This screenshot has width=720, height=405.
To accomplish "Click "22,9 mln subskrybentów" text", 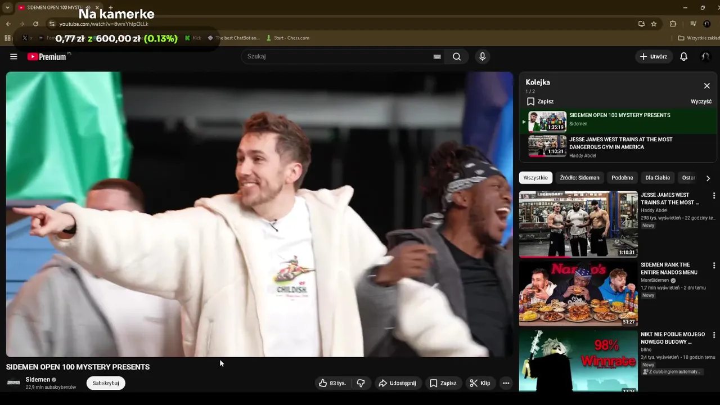I will 51,387.
